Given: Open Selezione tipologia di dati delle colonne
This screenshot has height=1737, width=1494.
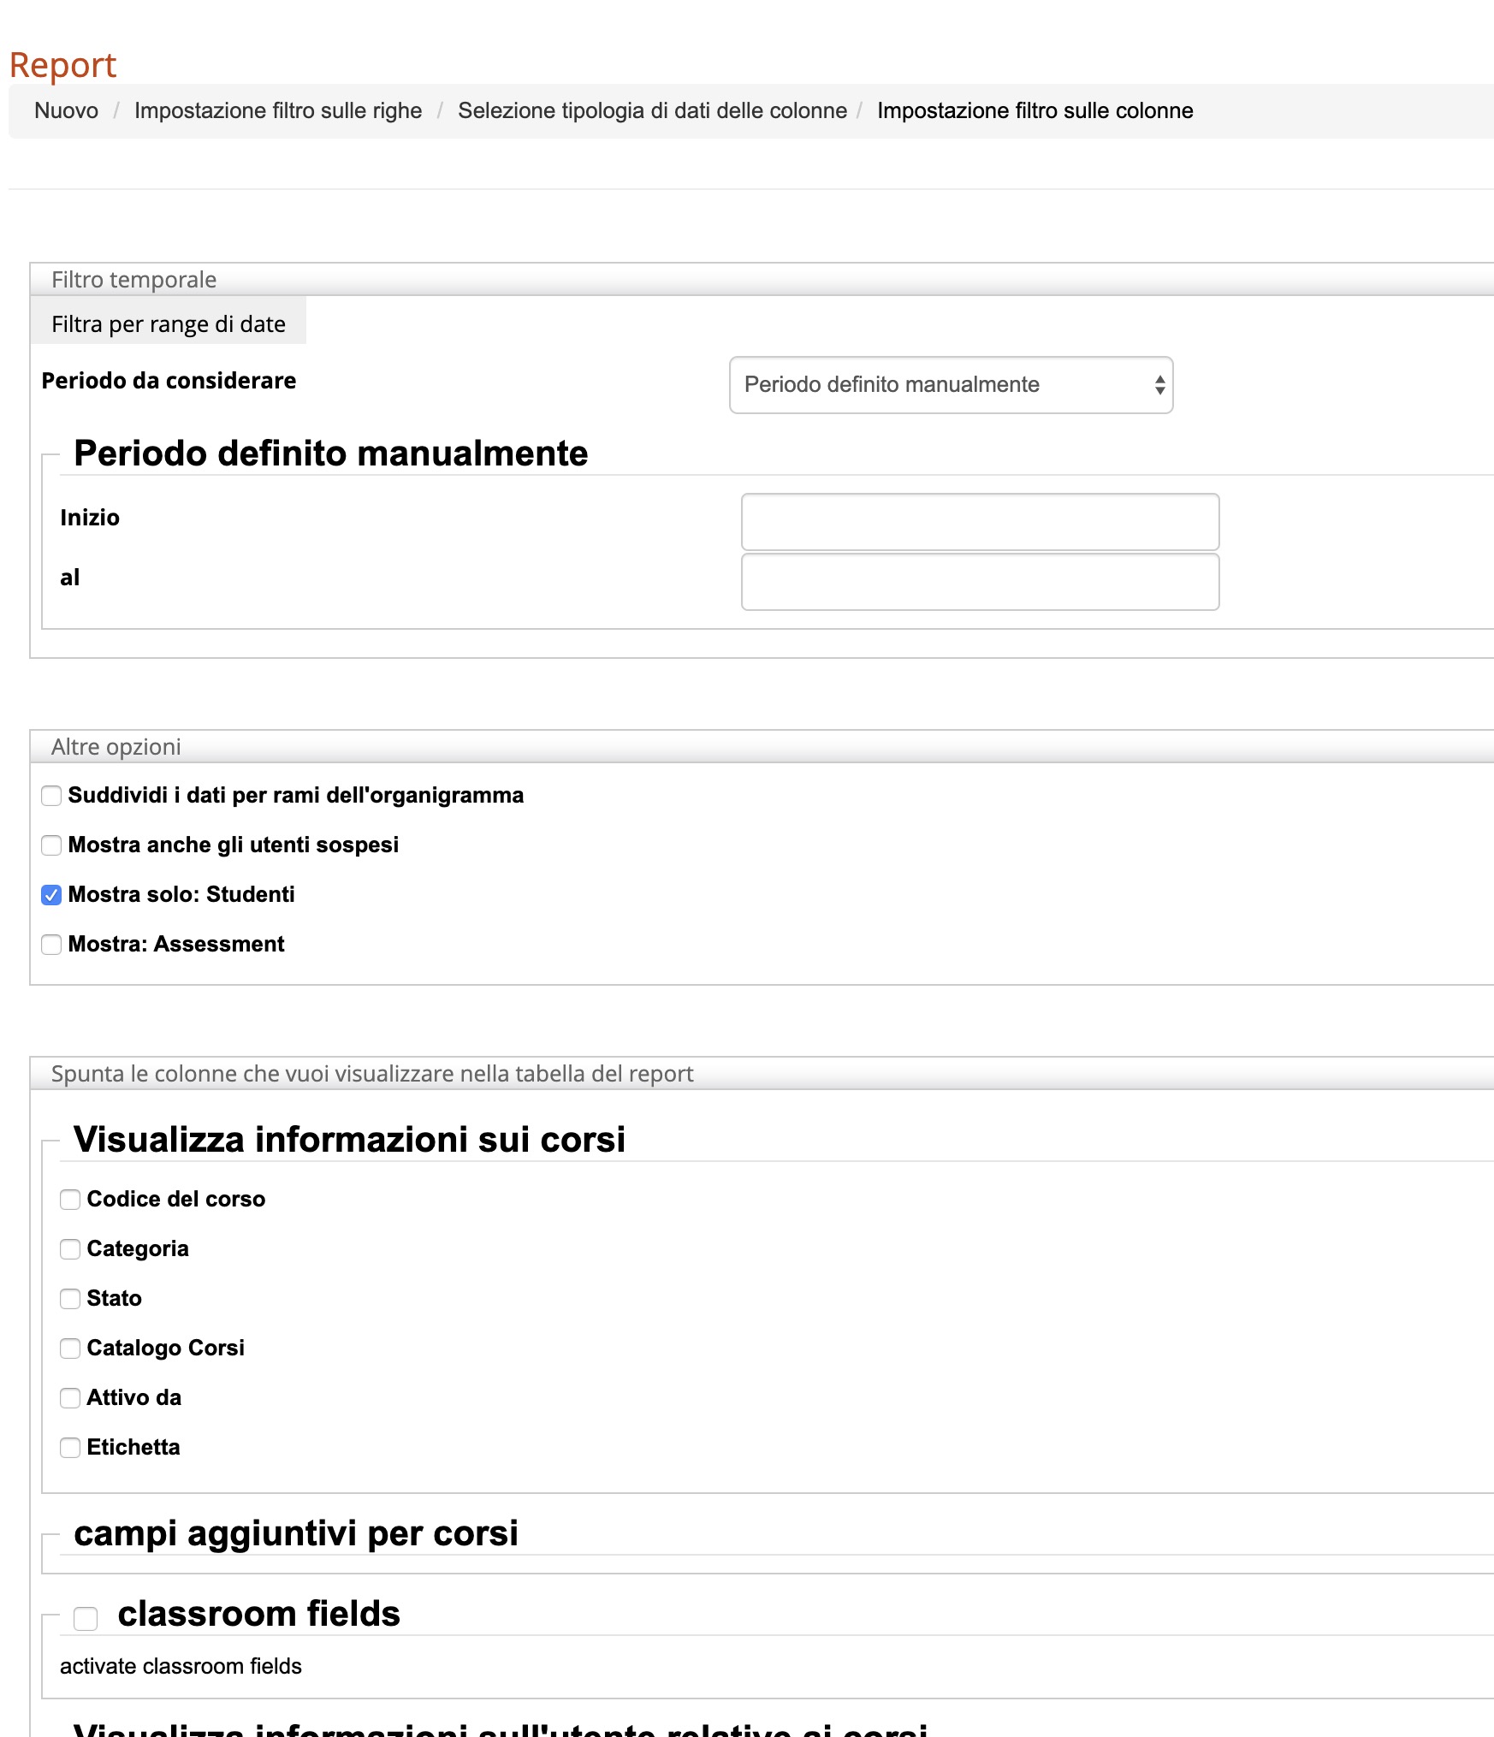Looking at the screenshot, I should pos(651,111).
